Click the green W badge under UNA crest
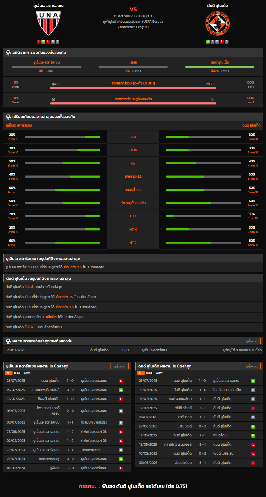Screen dimensions: 266x497 (x=43, y=41)
